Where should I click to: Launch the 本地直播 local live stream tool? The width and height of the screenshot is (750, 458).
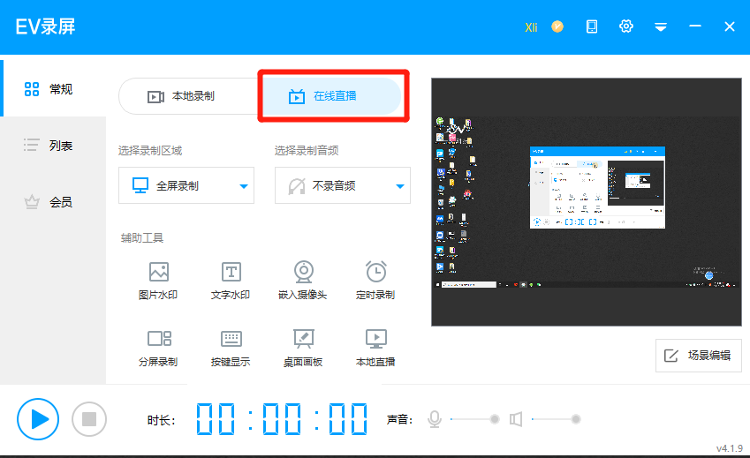click(375, 347)
